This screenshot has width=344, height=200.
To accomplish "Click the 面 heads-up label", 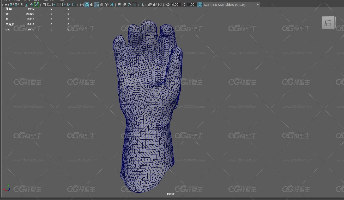I will 7,19.
